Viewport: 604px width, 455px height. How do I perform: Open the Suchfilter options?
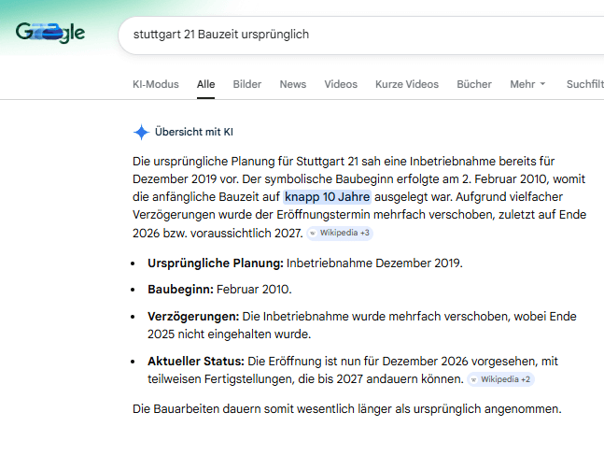click(584, 84)
